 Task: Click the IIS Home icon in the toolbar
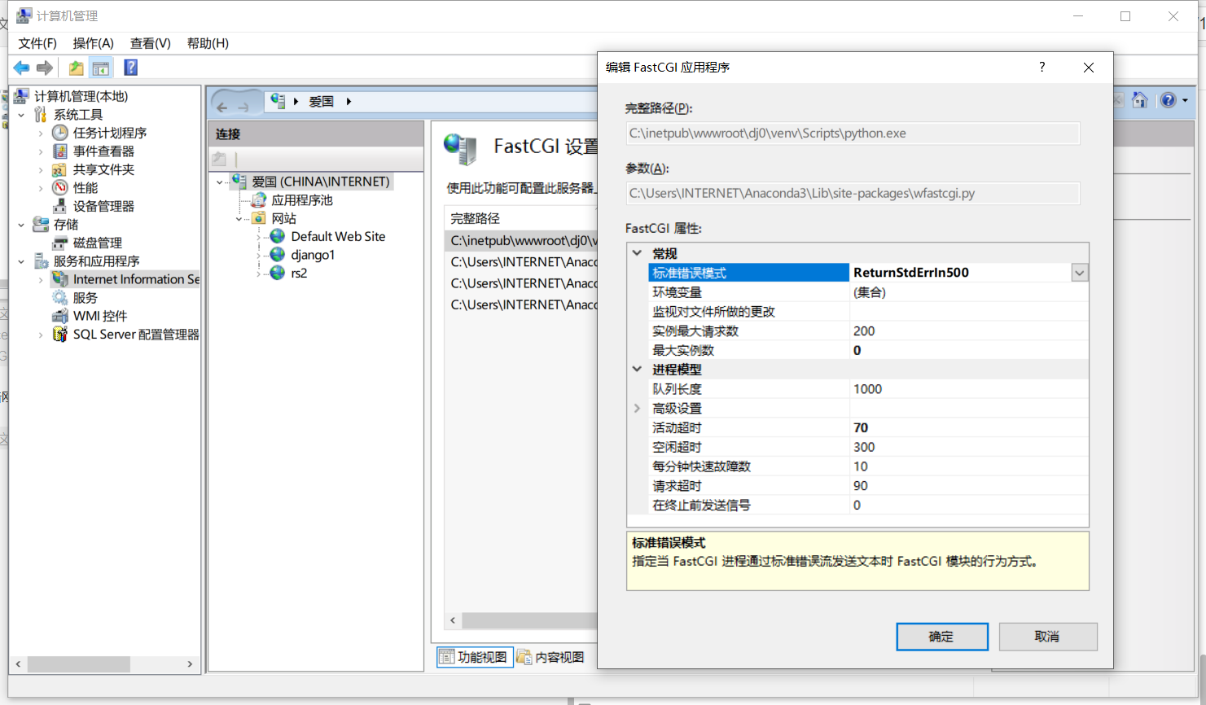[x=1140, y=99]
